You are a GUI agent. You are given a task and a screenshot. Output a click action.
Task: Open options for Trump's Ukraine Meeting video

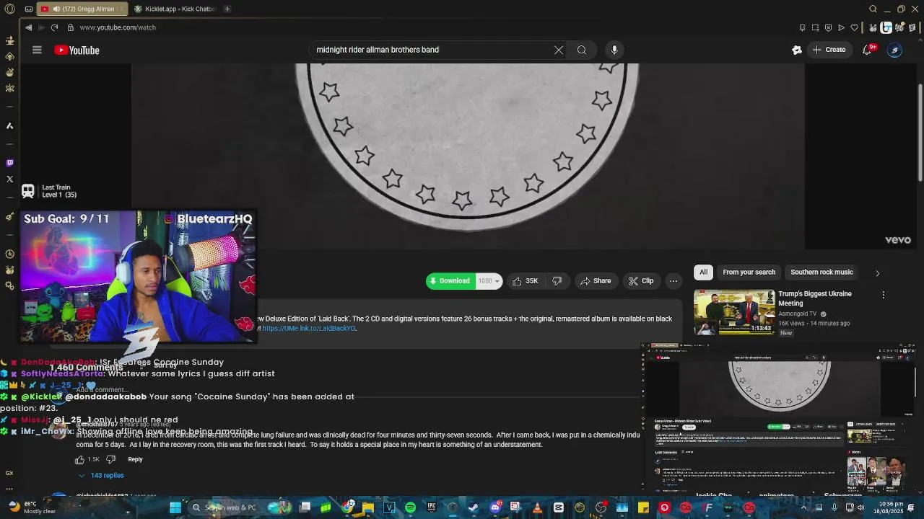pyautogui.click(x=883, y=295)
